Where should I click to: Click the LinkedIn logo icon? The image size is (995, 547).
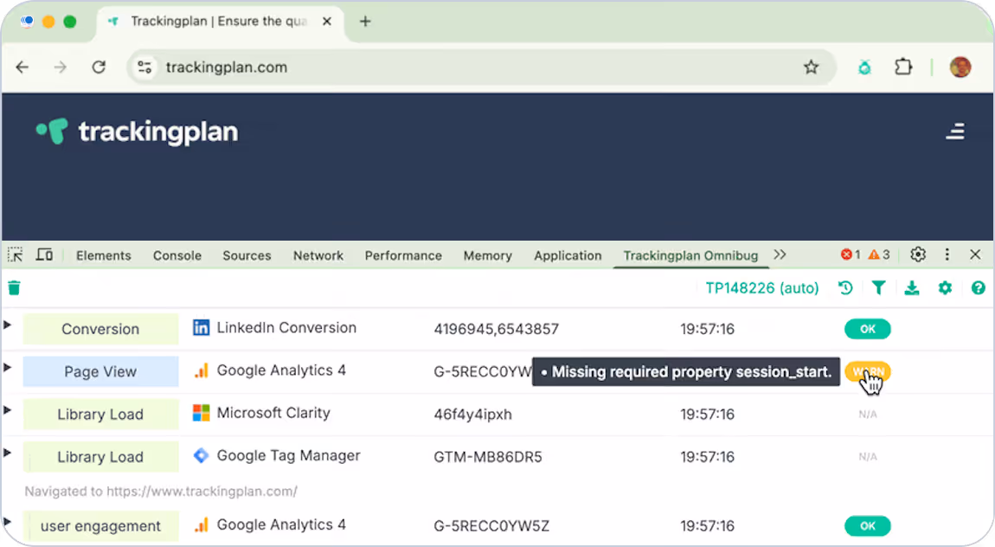pyautogui.click(x=201, y=328)
